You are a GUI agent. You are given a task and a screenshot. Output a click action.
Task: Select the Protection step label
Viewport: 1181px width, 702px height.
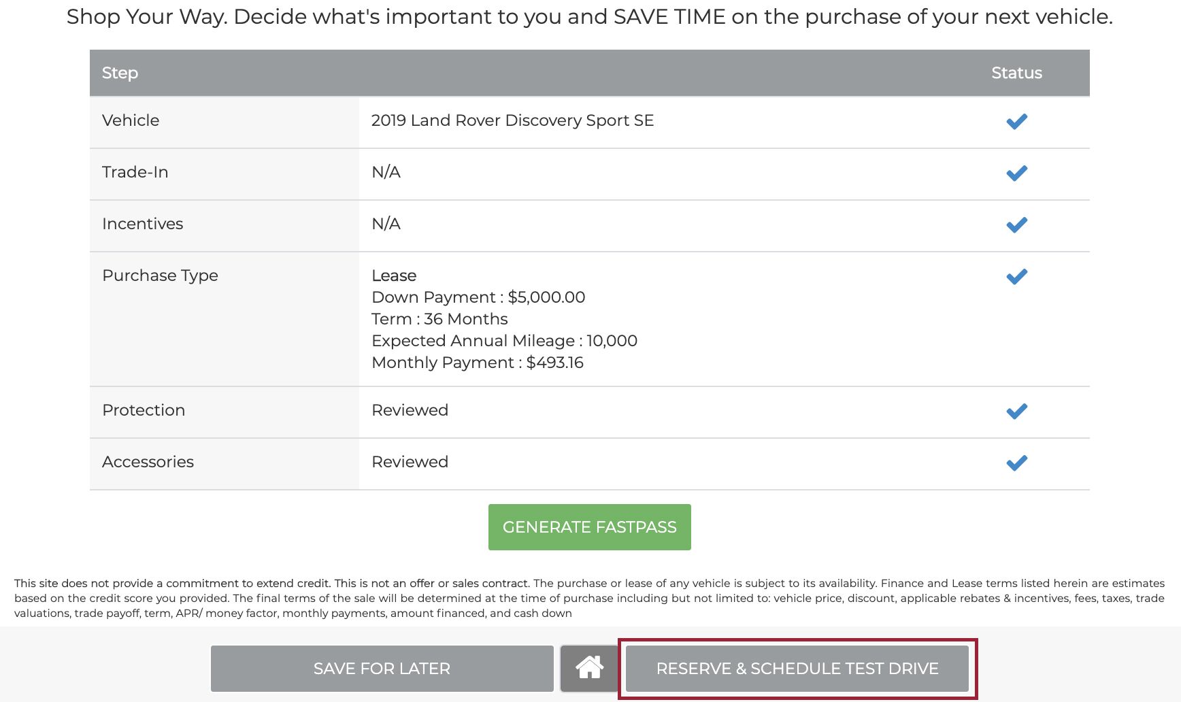[x=144, y=410]
